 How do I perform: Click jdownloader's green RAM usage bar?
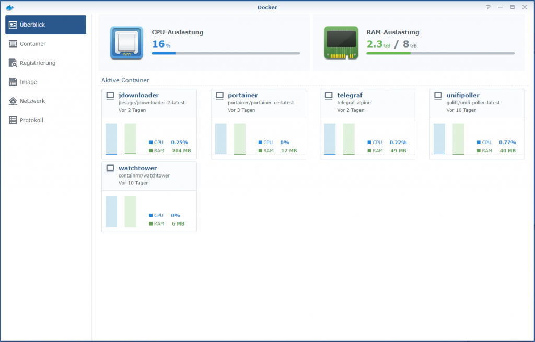pos(130,139)
